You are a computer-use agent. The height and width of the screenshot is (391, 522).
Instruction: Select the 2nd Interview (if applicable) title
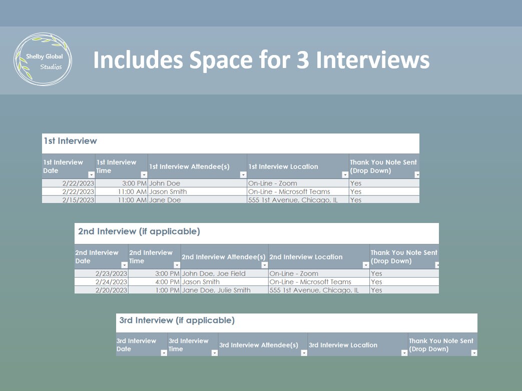point(139,231)
